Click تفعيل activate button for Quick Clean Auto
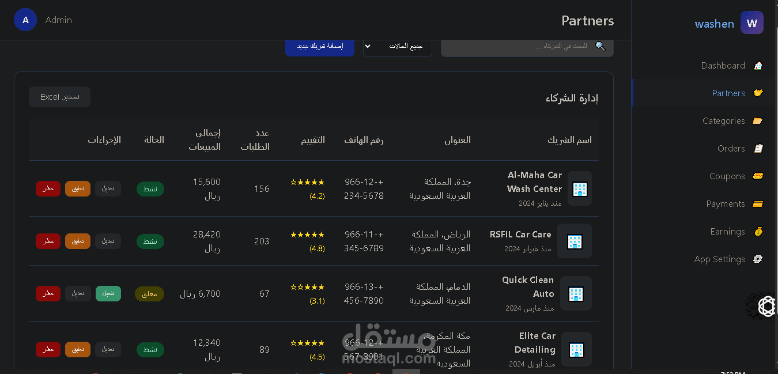This screenshot has width=778, height=374. pos(108,293)
